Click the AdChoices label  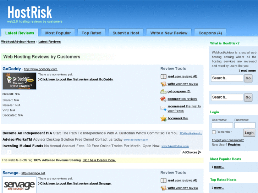pyautogui.click(x=190, y=152)
